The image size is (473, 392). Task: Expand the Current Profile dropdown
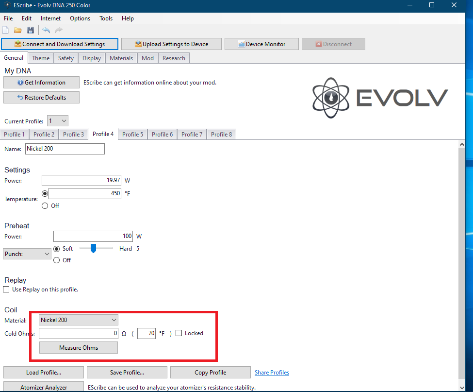(x=58, y=121)
